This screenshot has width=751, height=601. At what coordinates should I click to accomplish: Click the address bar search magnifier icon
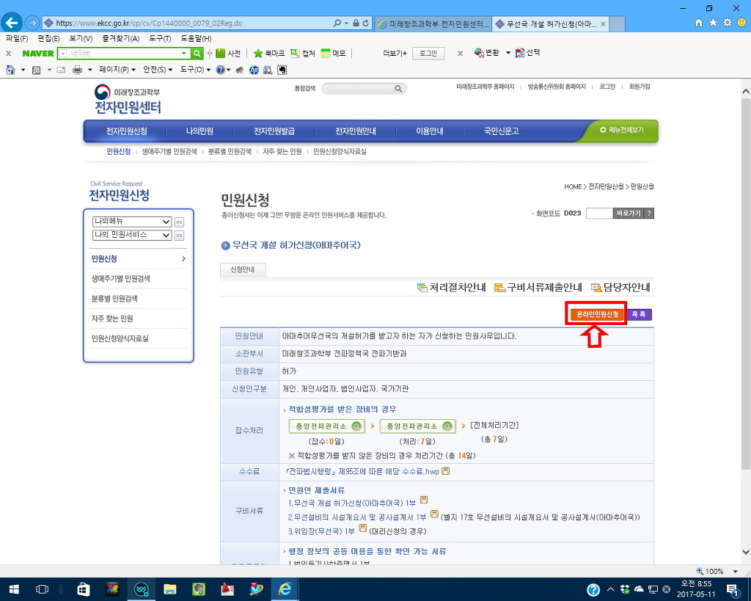(337, 23)
